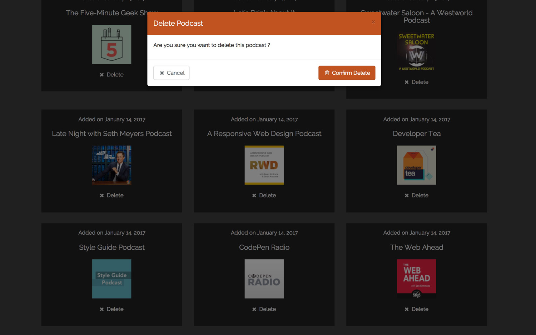Click the Developer Tea title
The width and height of the screenshot is (536, 335).
point(417,134)
